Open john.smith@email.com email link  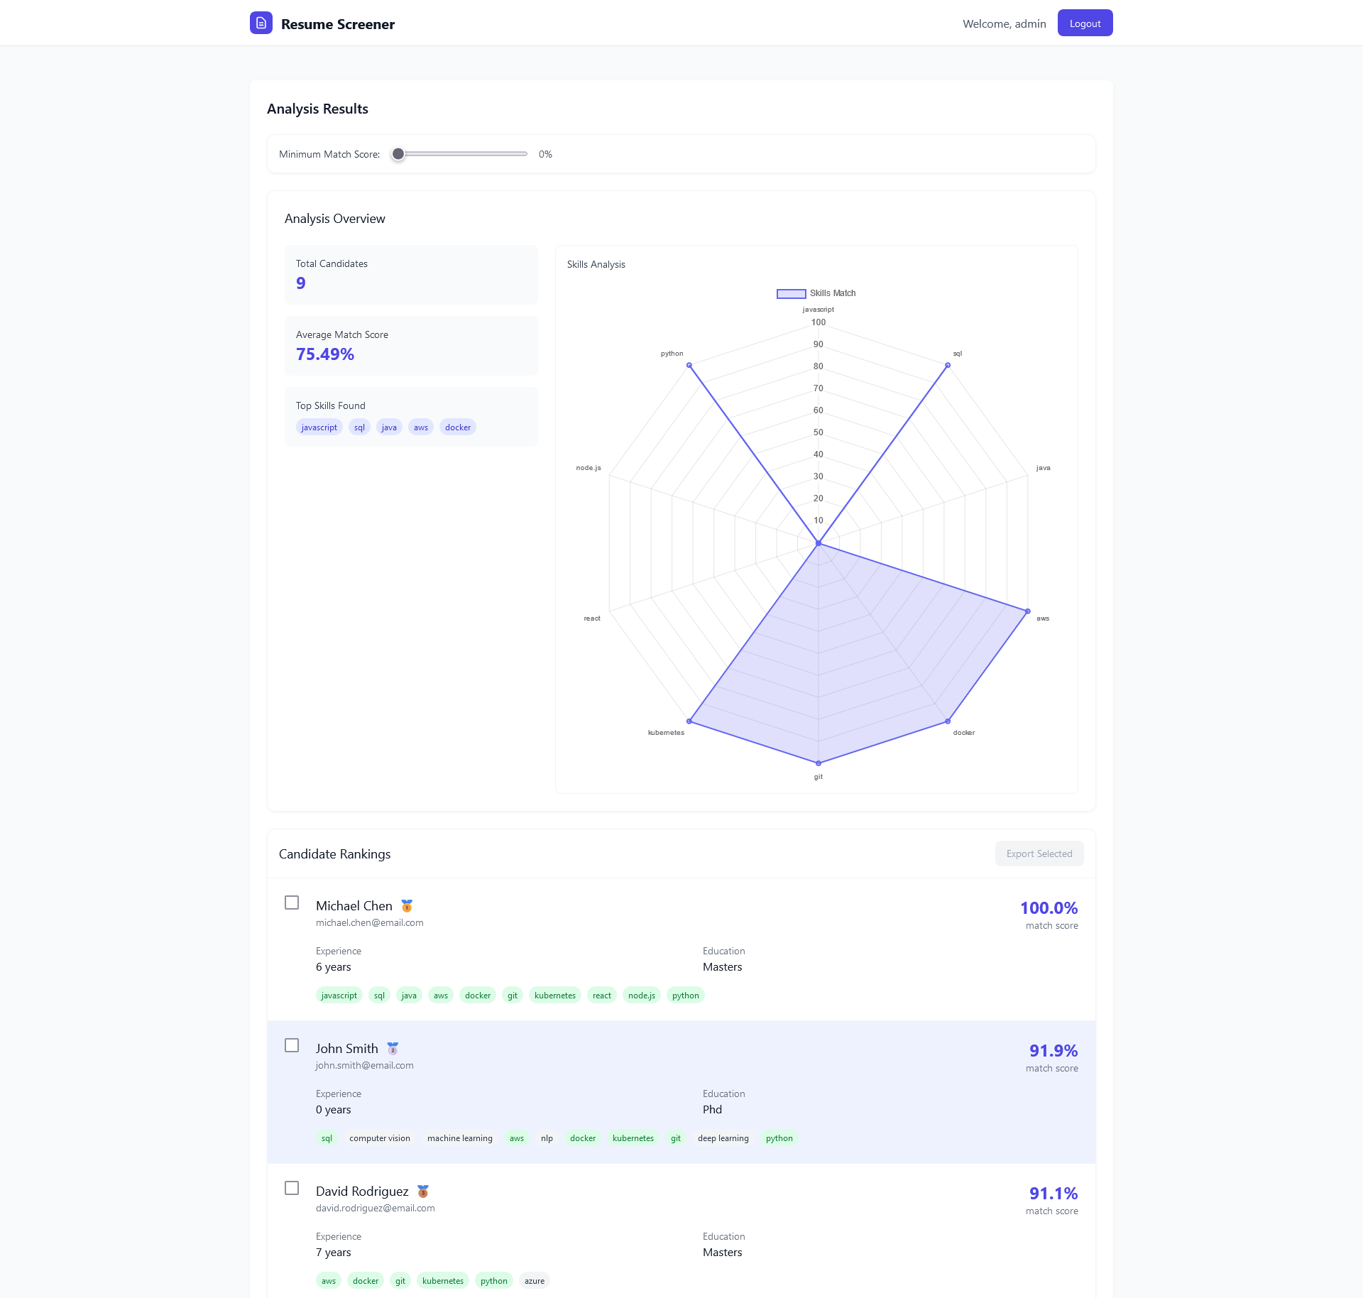click(x=364, y=1065)
